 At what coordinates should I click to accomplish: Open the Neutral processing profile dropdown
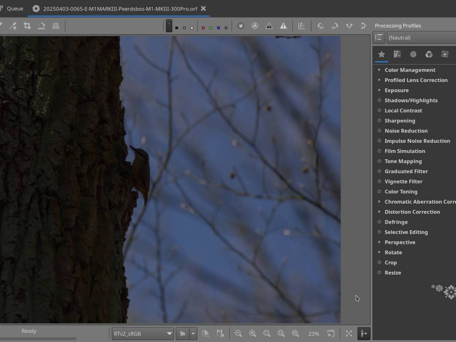(421, 38)
